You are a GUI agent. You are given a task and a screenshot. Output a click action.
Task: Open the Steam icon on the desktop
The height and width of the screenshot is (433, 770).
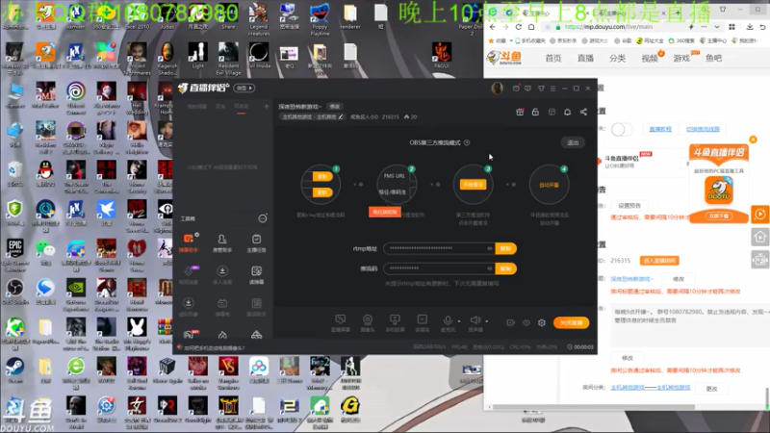[x=14, y=370]
